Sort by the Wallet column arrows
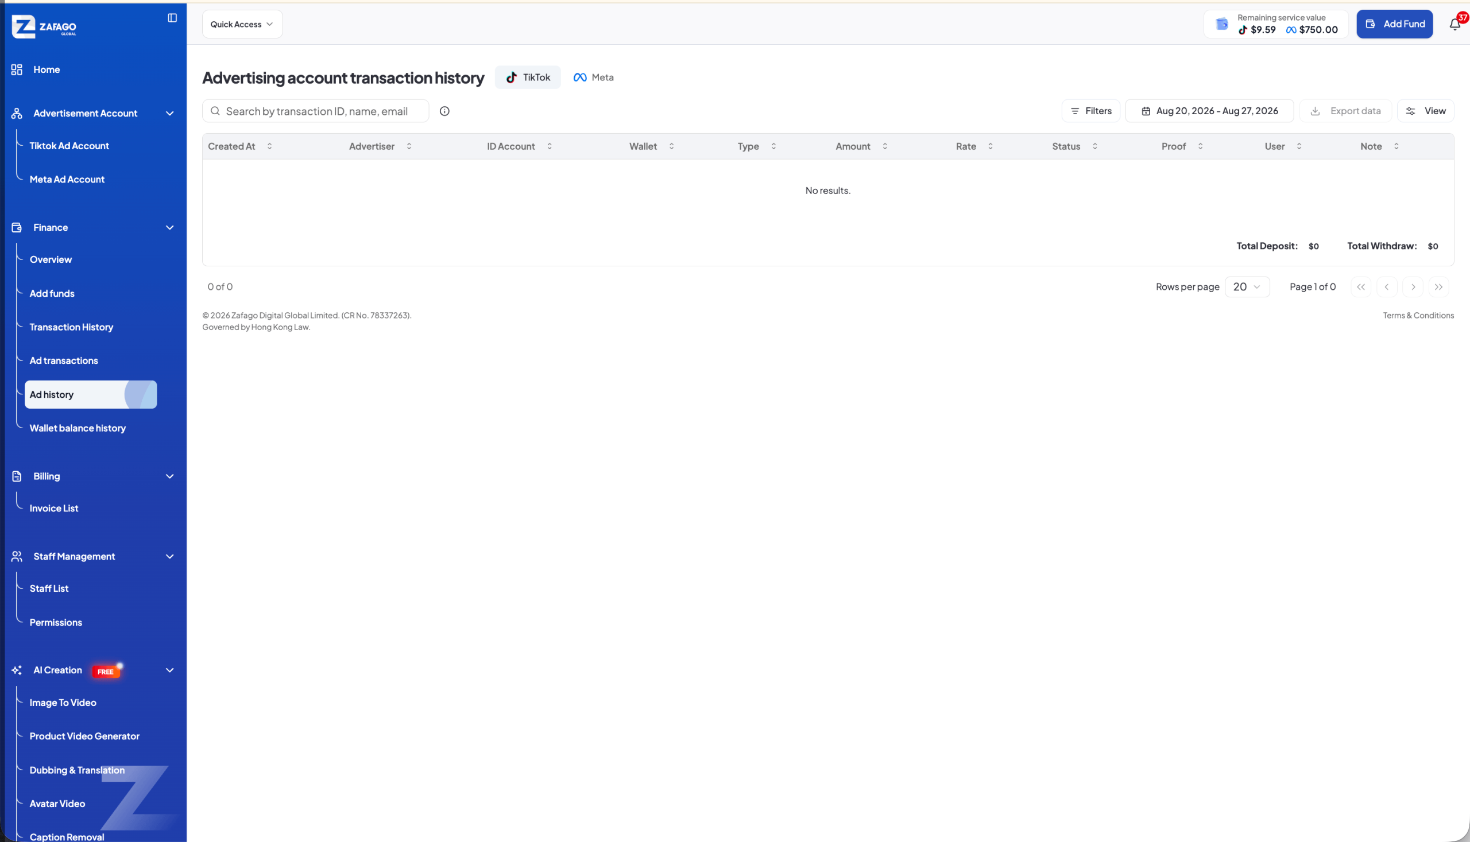Viewport: 1470px width, 842px height. point(672,146)
